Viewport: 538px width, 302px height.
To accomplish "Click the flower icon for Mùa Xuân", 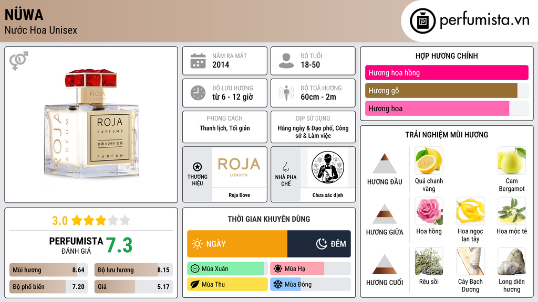I will [x=195, y=269].
